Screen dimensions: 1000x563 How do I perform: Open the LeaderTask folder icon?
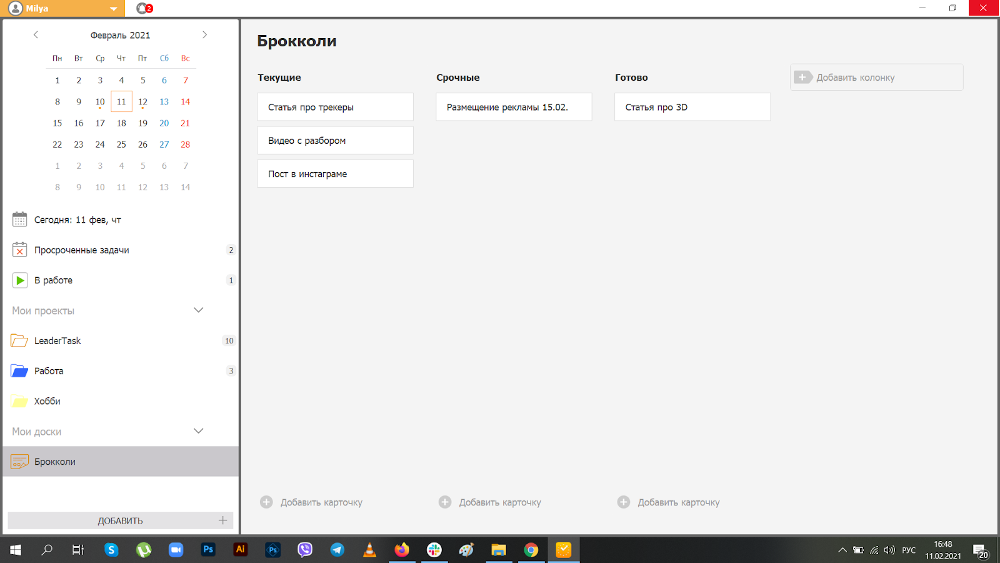[19, 341]
